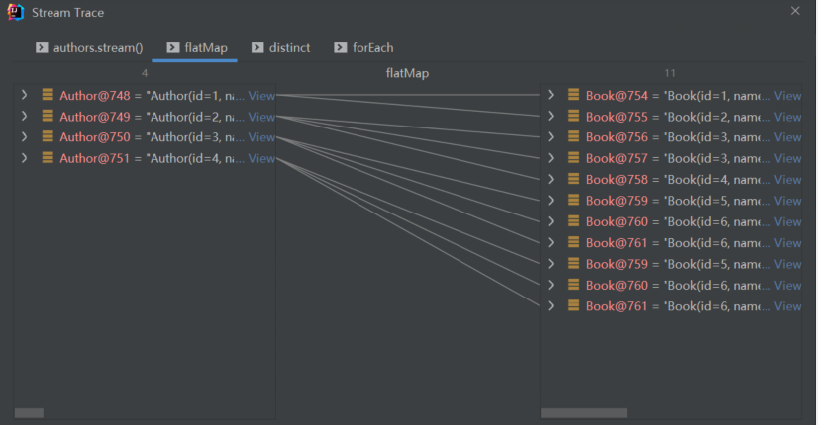The image size is (818, 425).
Task: Expand the Author@750 tree node
Action: [24, 138]
